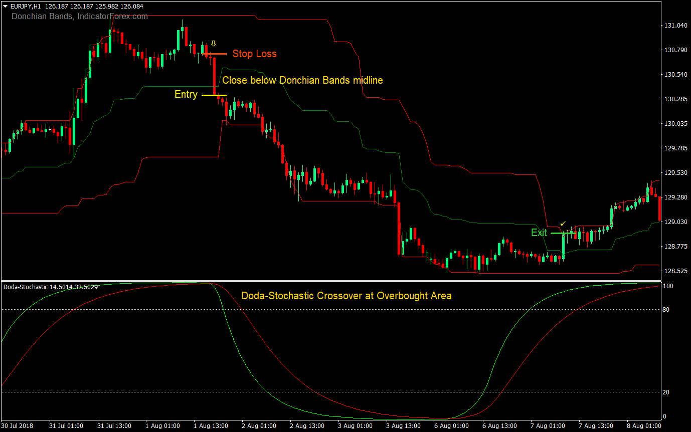Open the EURJPY,H1 chart context dropdown triangle

coord(4,7)
